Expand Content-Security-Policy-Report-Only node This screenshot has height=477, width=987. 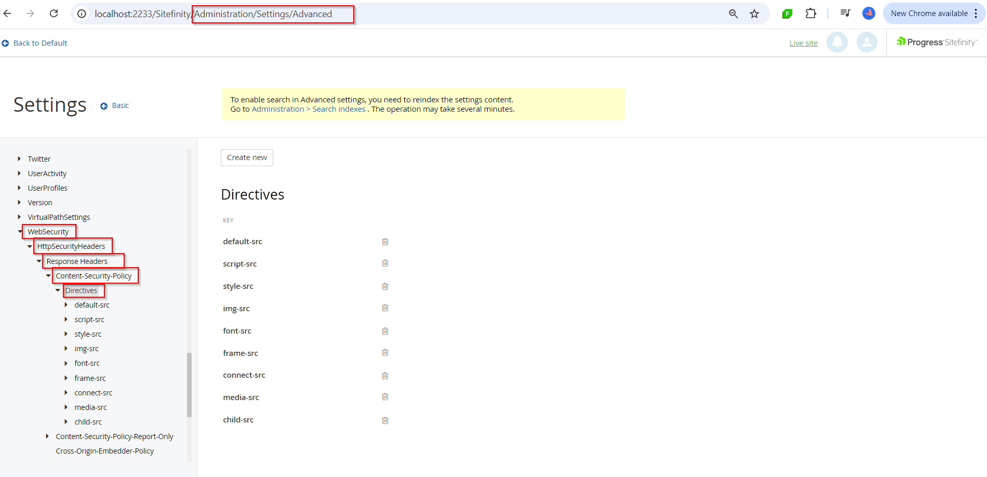coord(47,436)
